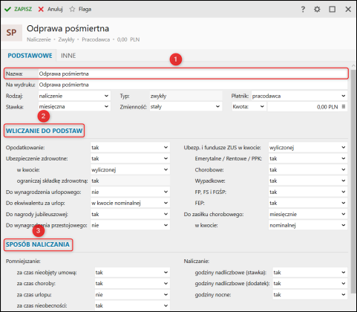357x312 pixels.
Task: Select the PODSTAWOWE tab
Action: pos(30,56)
